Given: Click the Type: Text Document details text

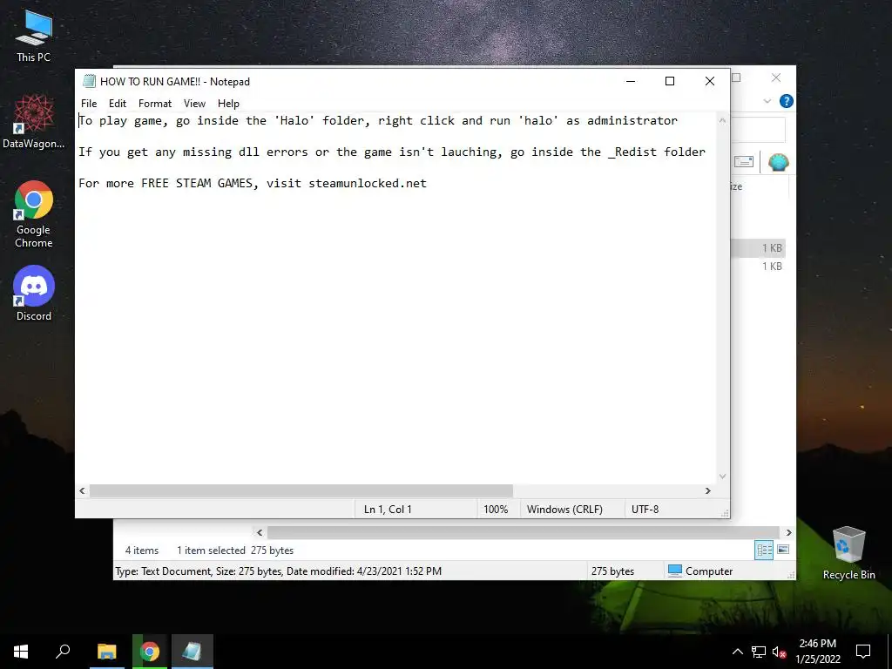Looking at the screenshot, I should pyautogui.click(x=278, y=571).
